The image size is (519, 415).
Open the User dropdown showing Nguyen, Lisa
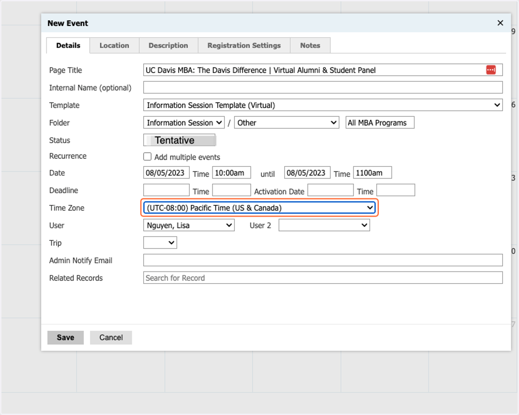189,225
